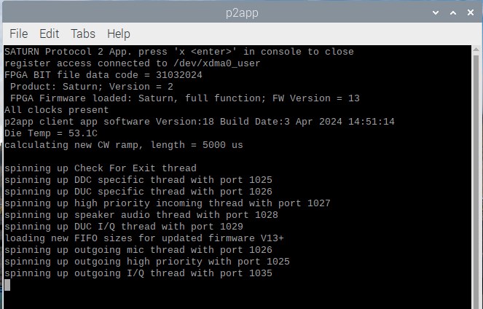Click the 'outgoing I/Q thread with port 1035' line

click(138, 273)
